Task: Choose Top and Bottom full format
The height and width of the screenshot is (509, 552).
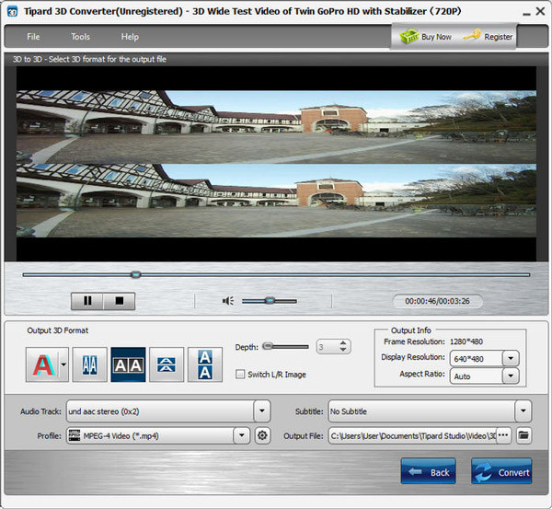Action: (x=205, y=364)
